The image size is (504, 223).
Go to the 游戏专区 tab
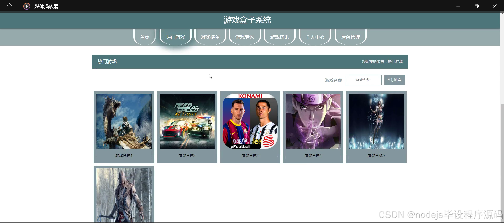(x=245, y=37)
